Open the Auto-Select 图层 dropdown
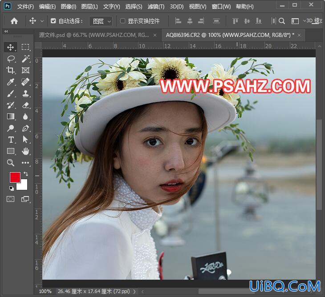The width and height of the screenshot is (325, 297). pos(101,21)
